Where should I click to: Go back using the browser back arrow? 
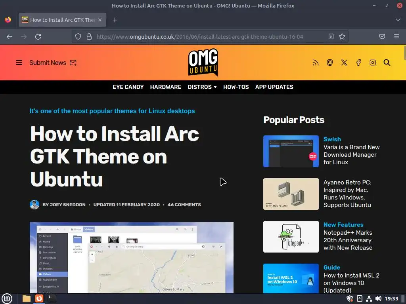[x=10, y=37]
